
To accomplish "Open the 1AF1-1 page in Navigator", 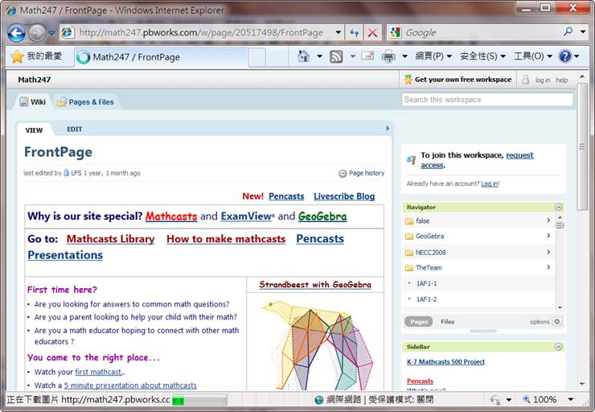I will 426,284.
